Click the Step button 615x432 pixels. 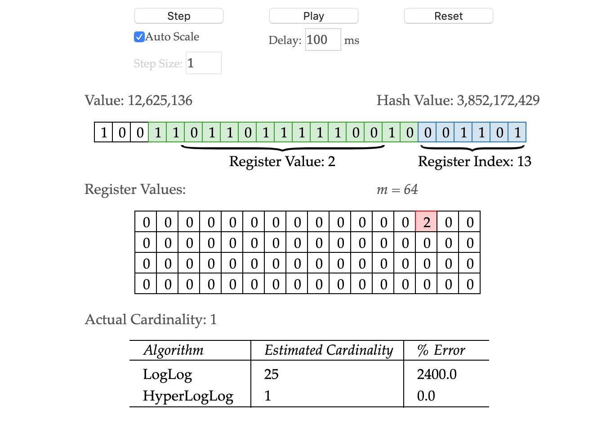(178, 16)
